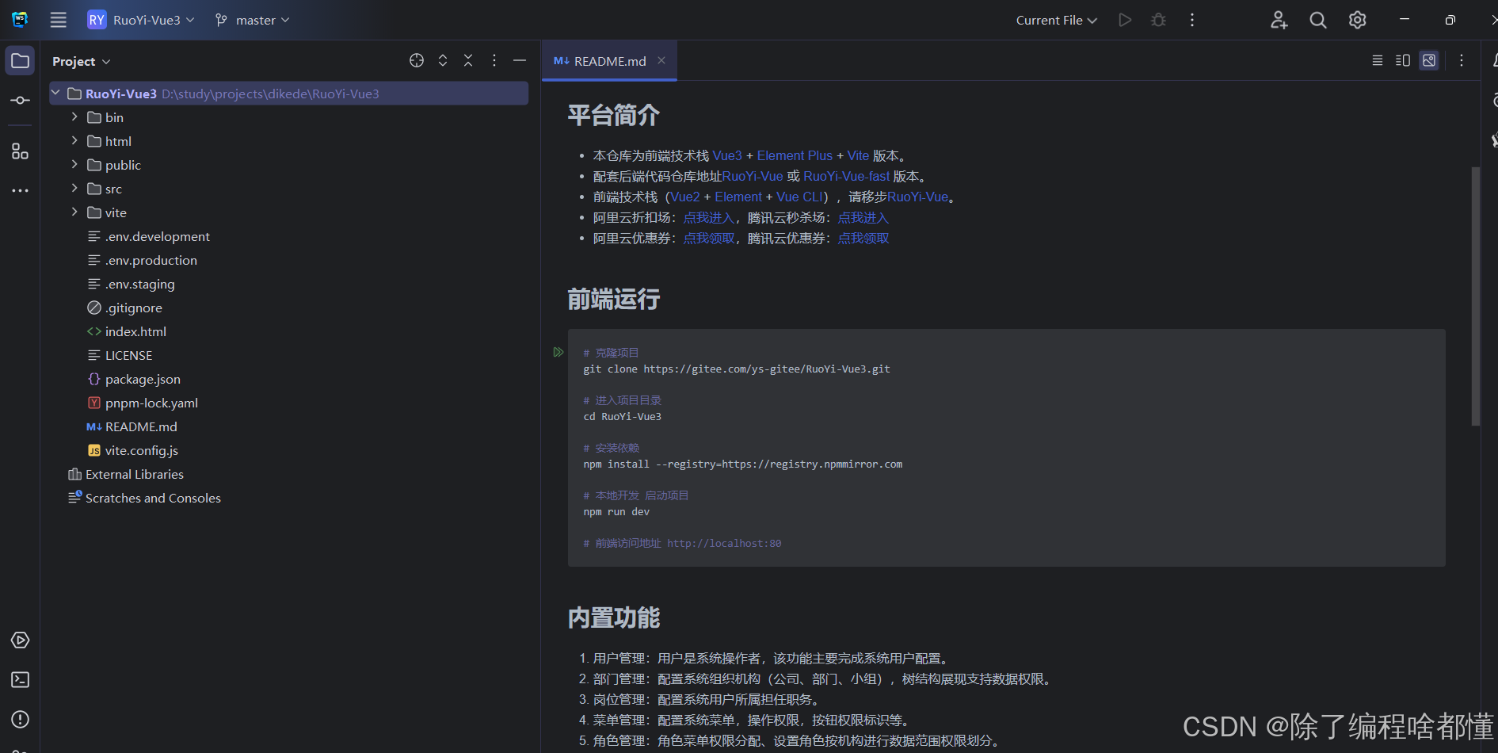Screen dimensions: 1498x753
Task: Open the Services tool window
Action: [20, 640]
